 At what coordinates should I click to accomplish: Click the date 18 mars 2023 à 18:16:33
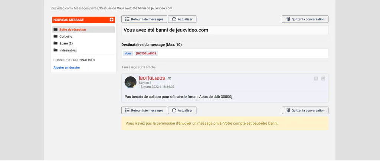click(x=157, y=87)
